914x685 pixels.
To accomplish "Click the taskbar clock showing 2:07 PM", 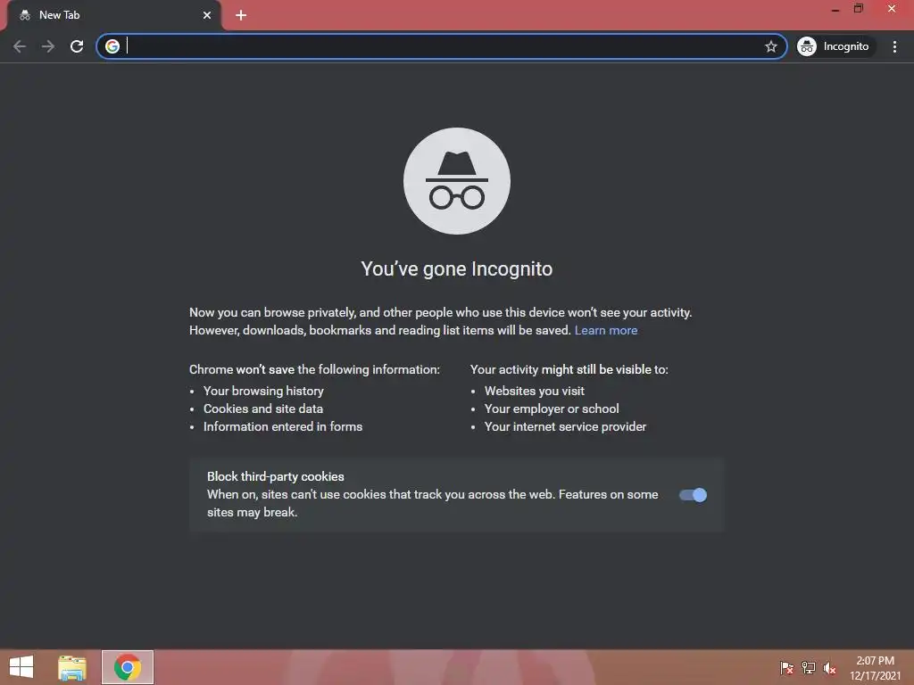I will [875, 668].
